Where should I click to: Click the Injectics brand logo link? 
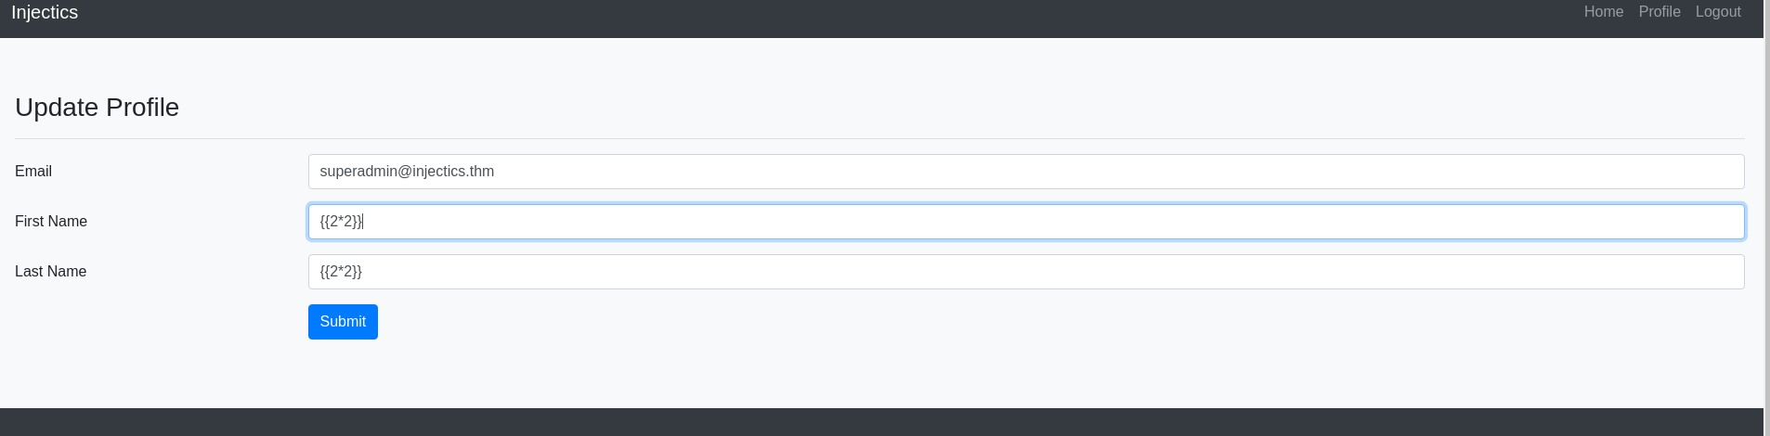click(x=45, y=13)
